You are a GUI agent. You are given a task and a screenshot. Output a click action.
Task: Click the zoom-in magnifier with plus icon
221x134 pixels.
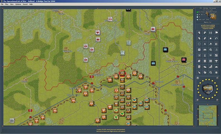211,50
